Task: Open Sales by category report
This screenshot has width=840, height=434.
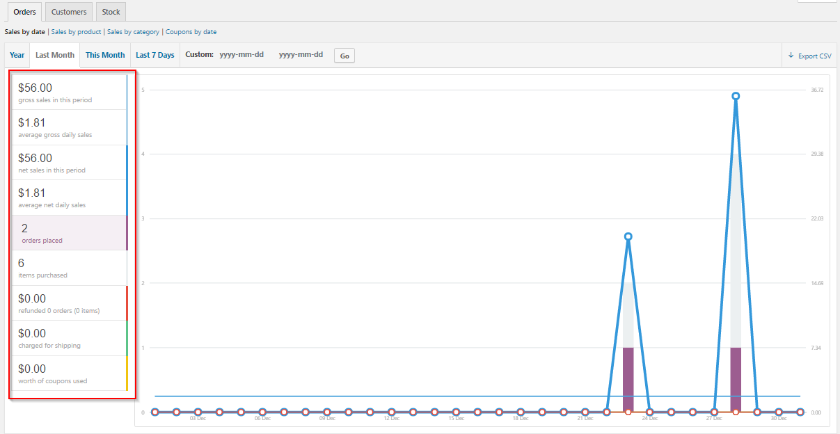Action: point(133,32)
